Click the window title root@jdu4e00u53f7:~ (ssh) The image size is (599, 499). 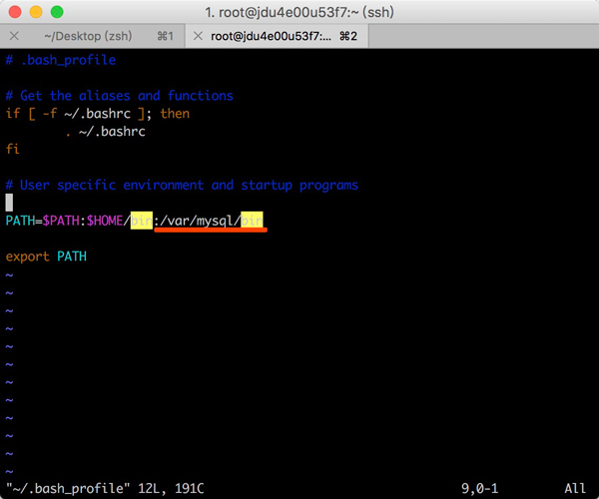click(299, 12)
